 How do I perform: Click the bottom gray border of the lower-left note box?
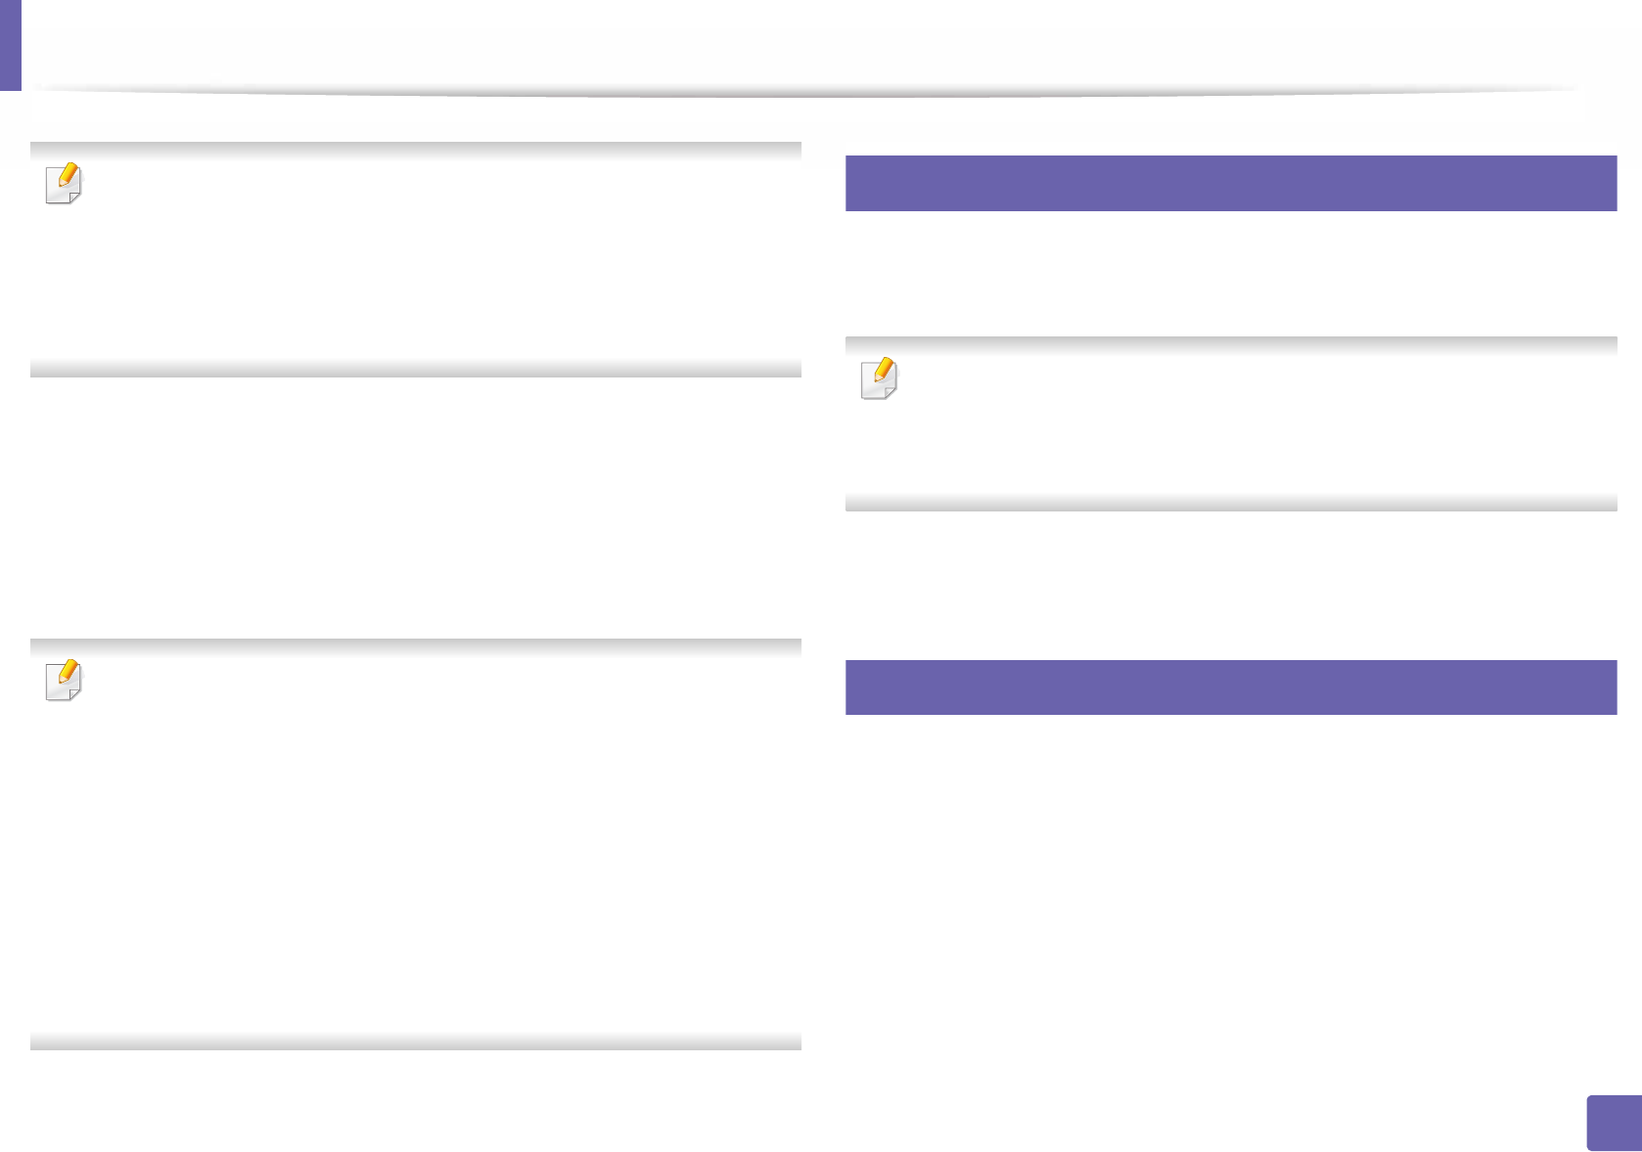click(x=416, y=1041)
